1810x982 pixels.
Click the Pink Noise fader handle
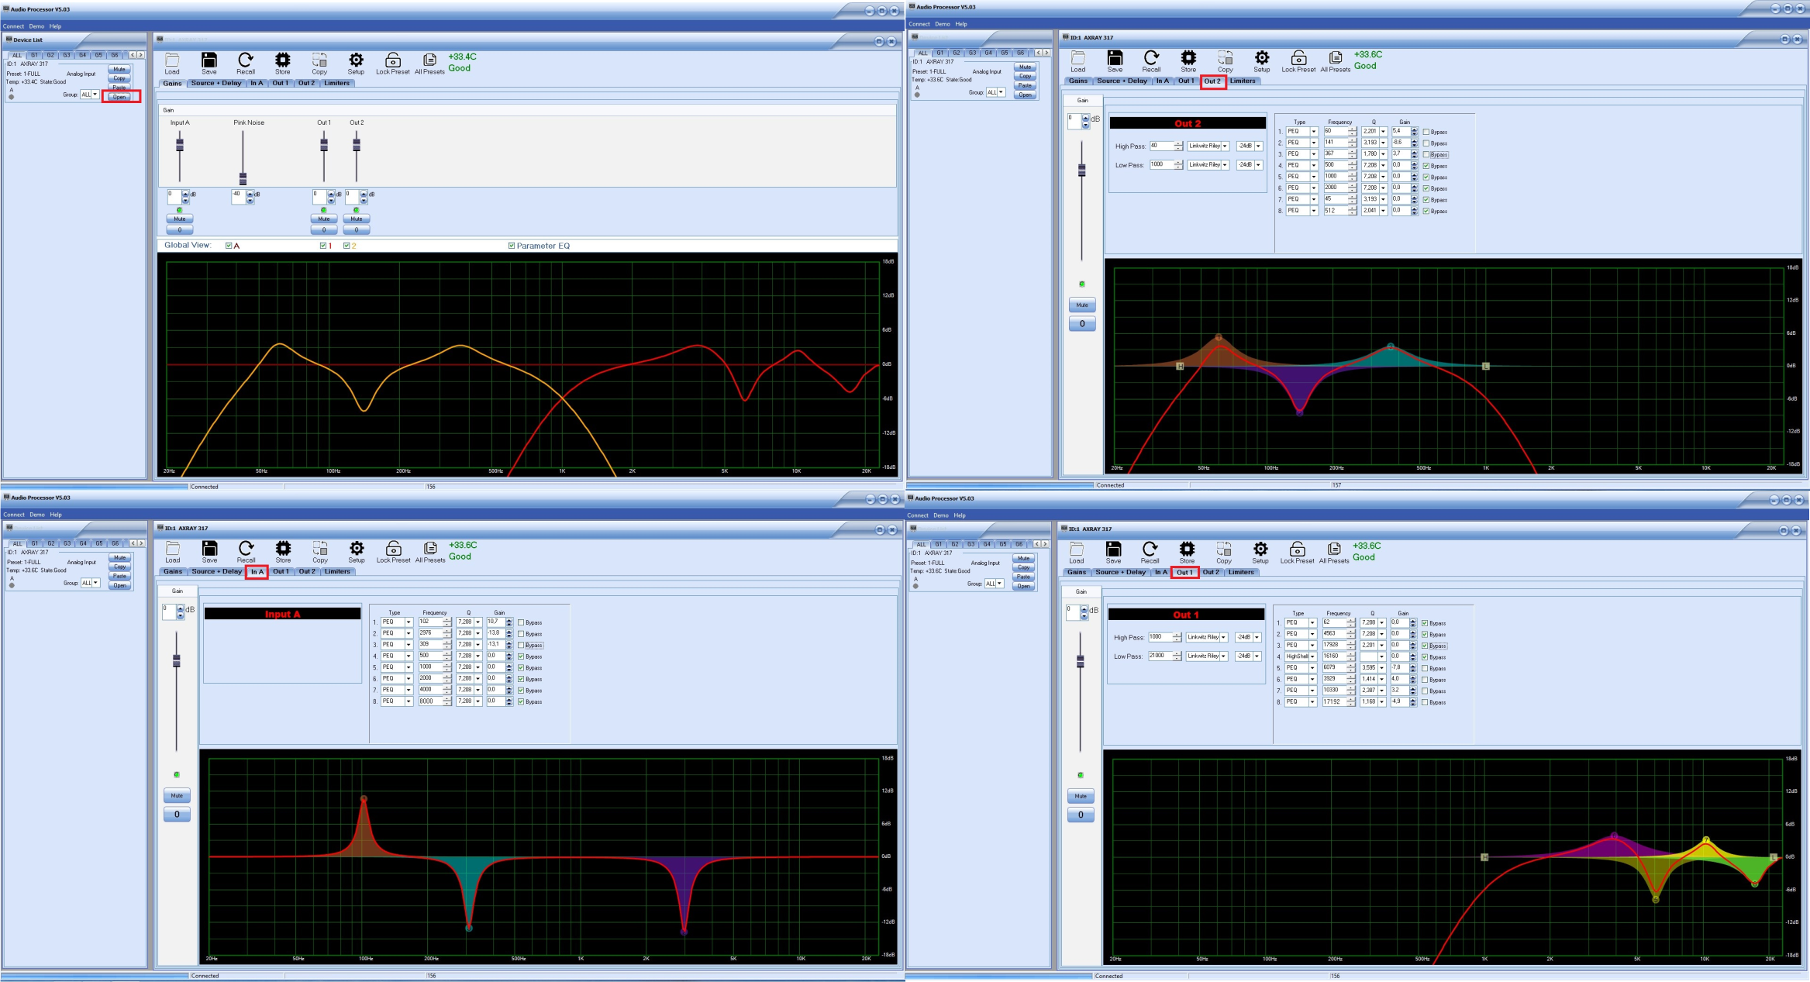243,178
